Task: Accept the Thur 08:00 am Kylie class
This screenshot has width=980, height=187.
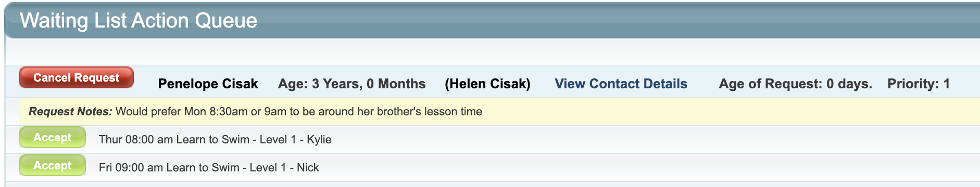Action: 52,138
